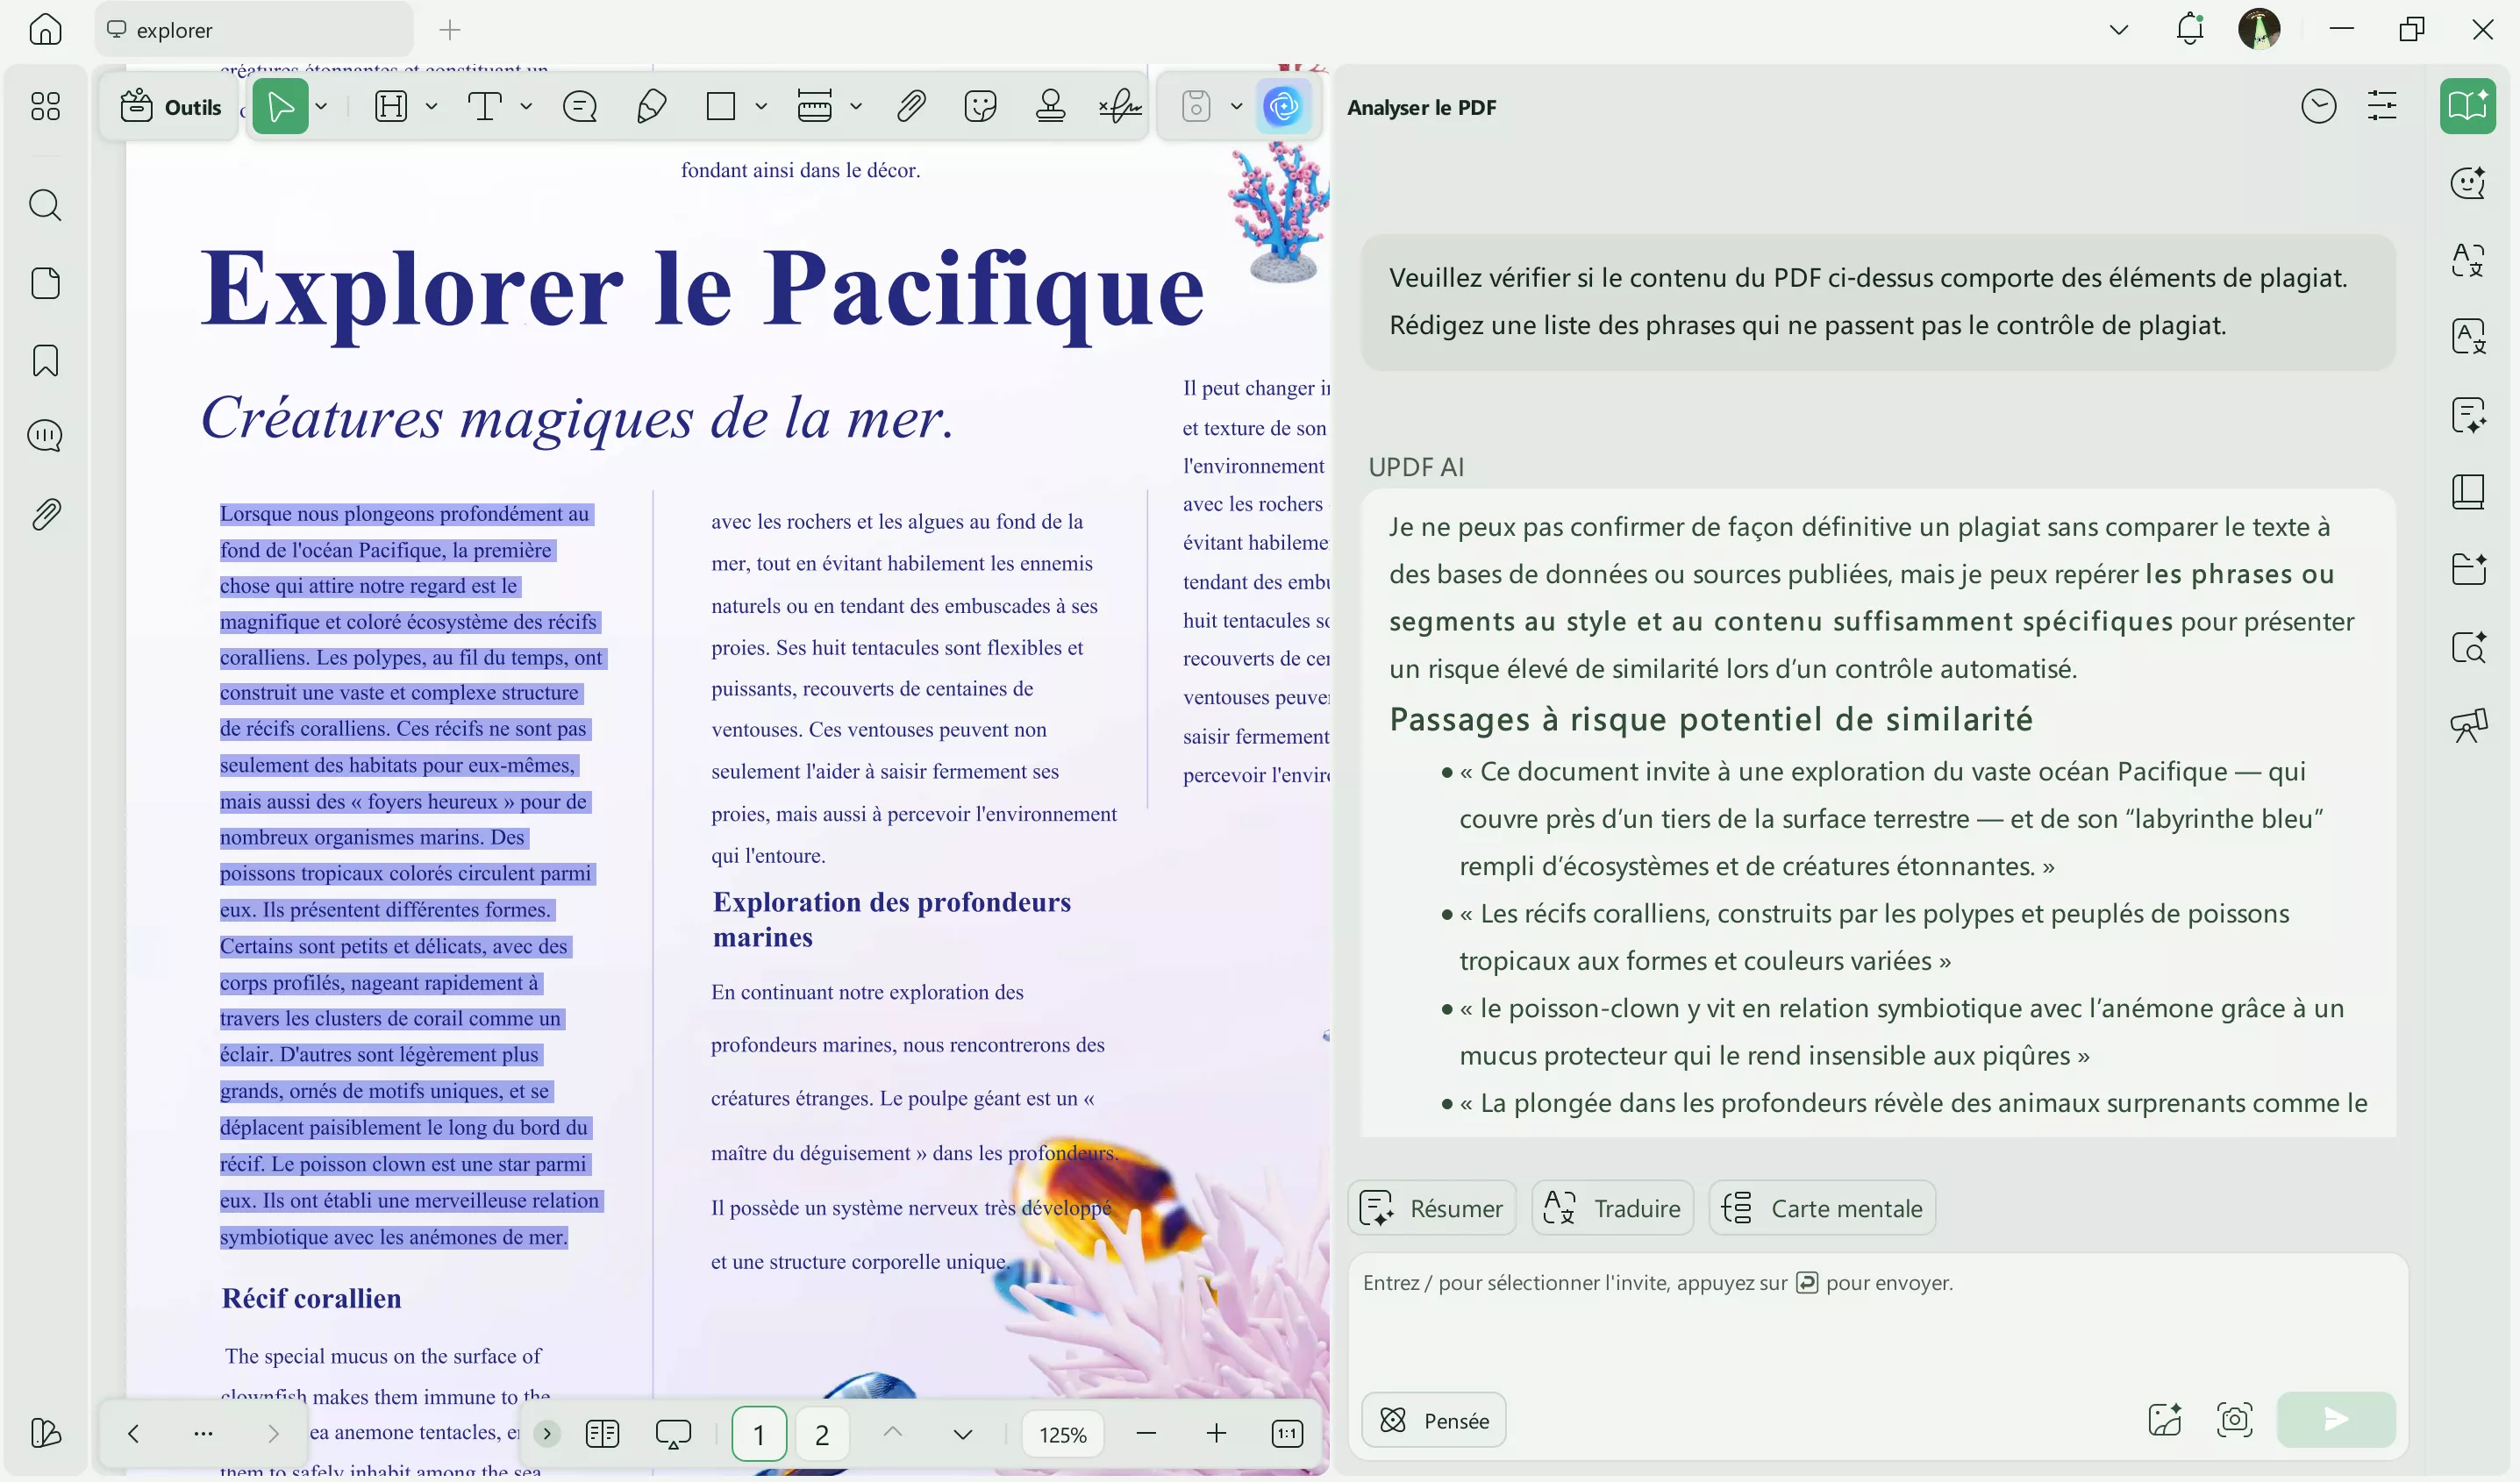Select the Sticker tool

coord(981,106)
